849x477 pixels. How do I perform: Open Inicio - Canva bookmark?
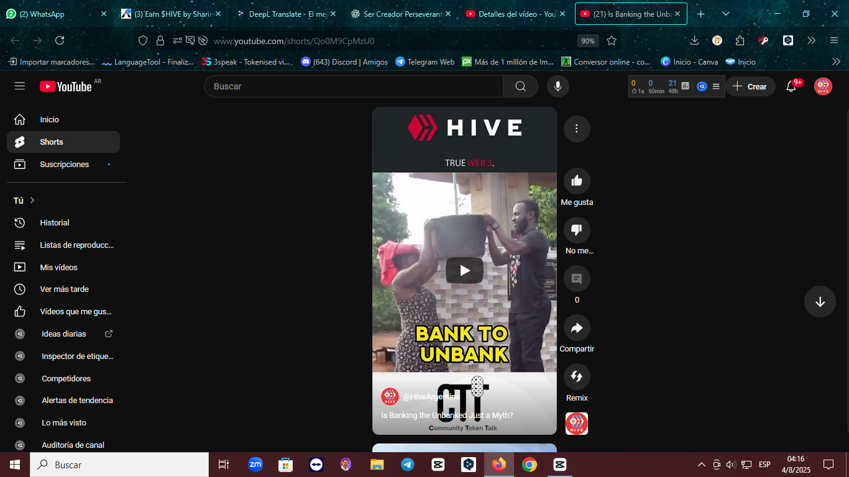click(689, 61)
